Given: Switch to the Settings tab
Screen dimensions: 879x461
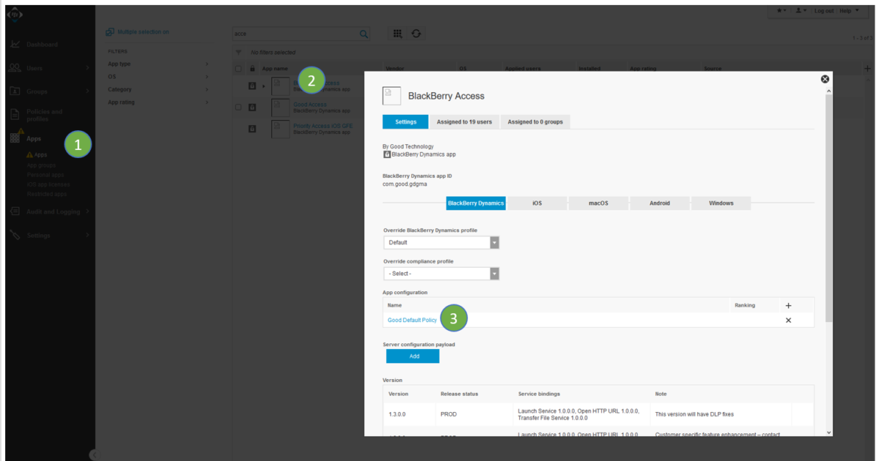Looking at the screenshot, I should coord(405,121).
